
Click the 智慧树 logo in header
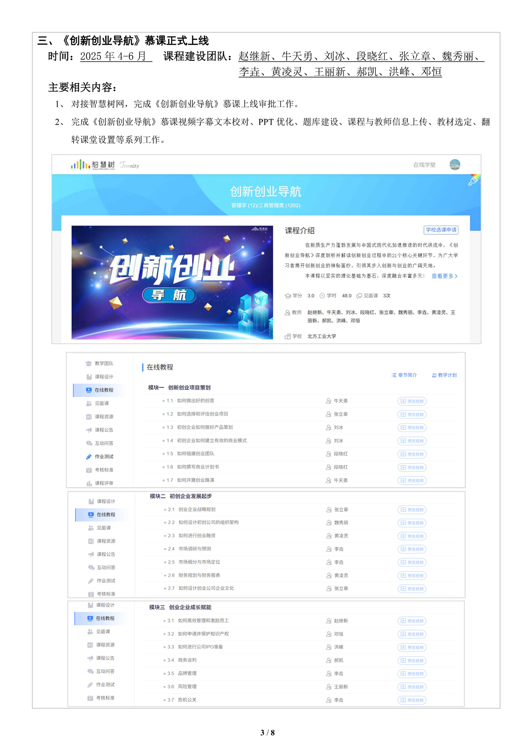93,165
